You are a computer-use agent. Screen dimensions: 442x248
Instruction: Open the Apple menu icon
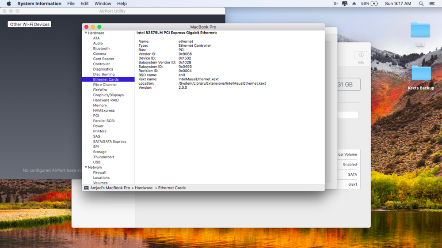[8, 4]
